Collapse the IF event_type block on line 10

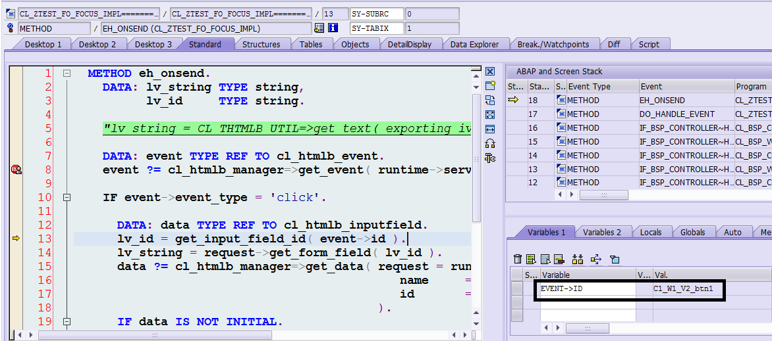[x=67, y=198]
